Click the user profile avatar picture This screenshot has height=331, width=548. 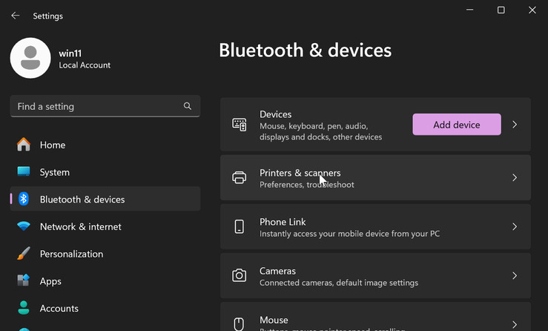click(30, 58)
